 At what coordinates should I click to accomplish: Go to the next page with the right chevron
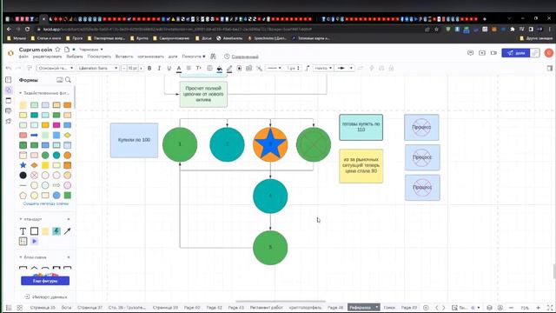pyautogui.click(x=443, y=308)
